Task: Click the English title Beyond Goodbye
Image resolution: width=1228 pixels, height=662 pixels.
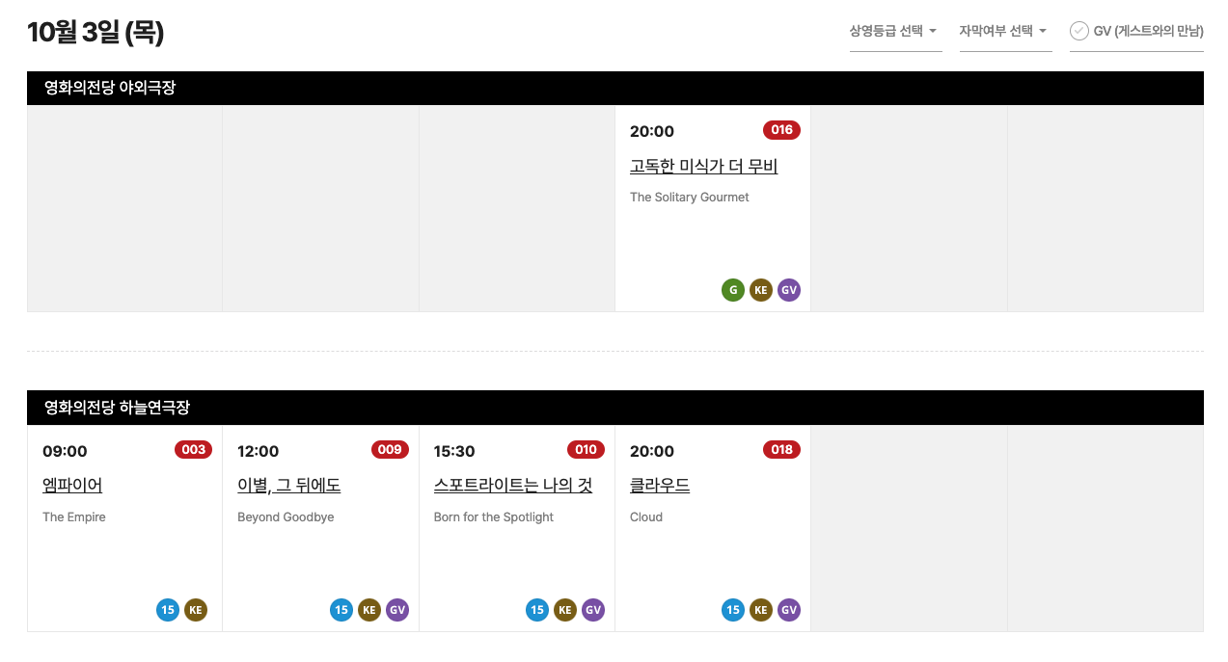Action: pyautogui.click(x=286, y=517)
